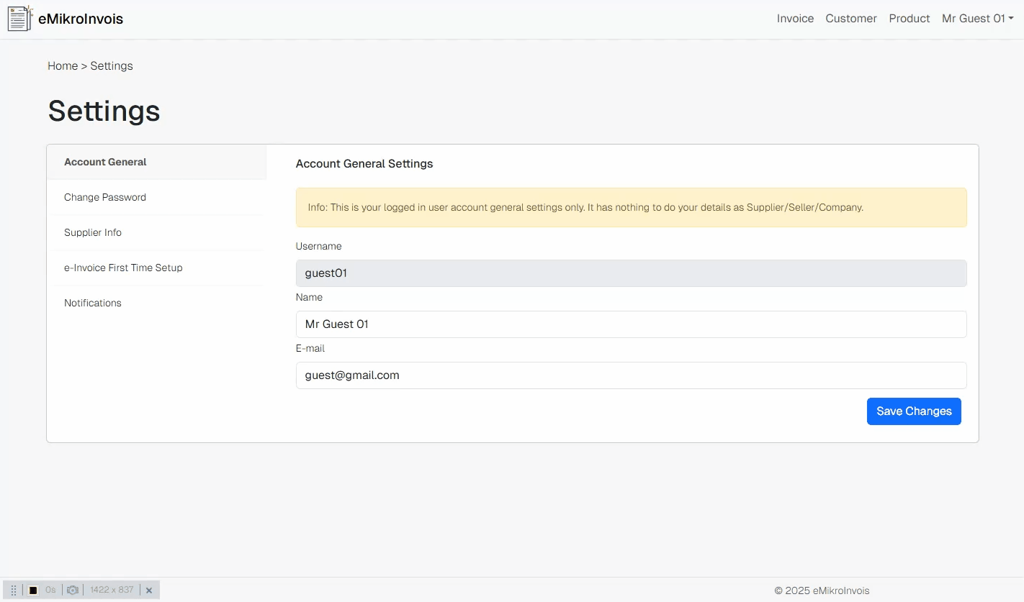
Task: Click into the E-mail input field
Action: [x=631, y=375]
